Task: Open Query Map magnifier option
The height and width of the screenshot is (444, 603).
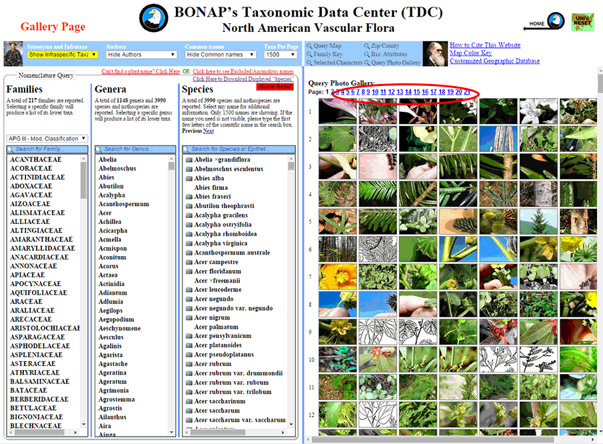Action: point(324,46)
